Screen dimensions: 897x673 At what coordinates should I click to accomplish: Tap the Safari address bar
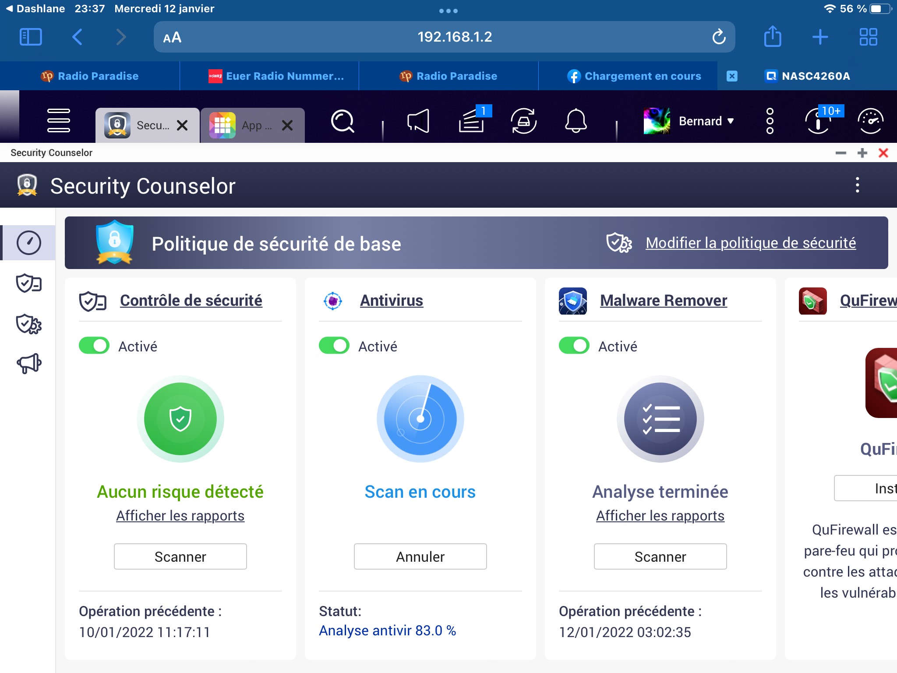click(454, 37)
